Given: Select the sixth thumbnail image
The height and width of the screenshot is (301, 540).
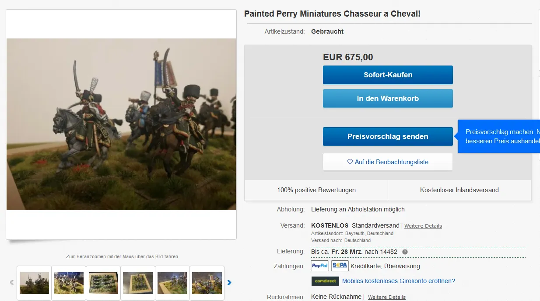Looking at the screenshot, I should pyautogui.click(x=207, y=283).
